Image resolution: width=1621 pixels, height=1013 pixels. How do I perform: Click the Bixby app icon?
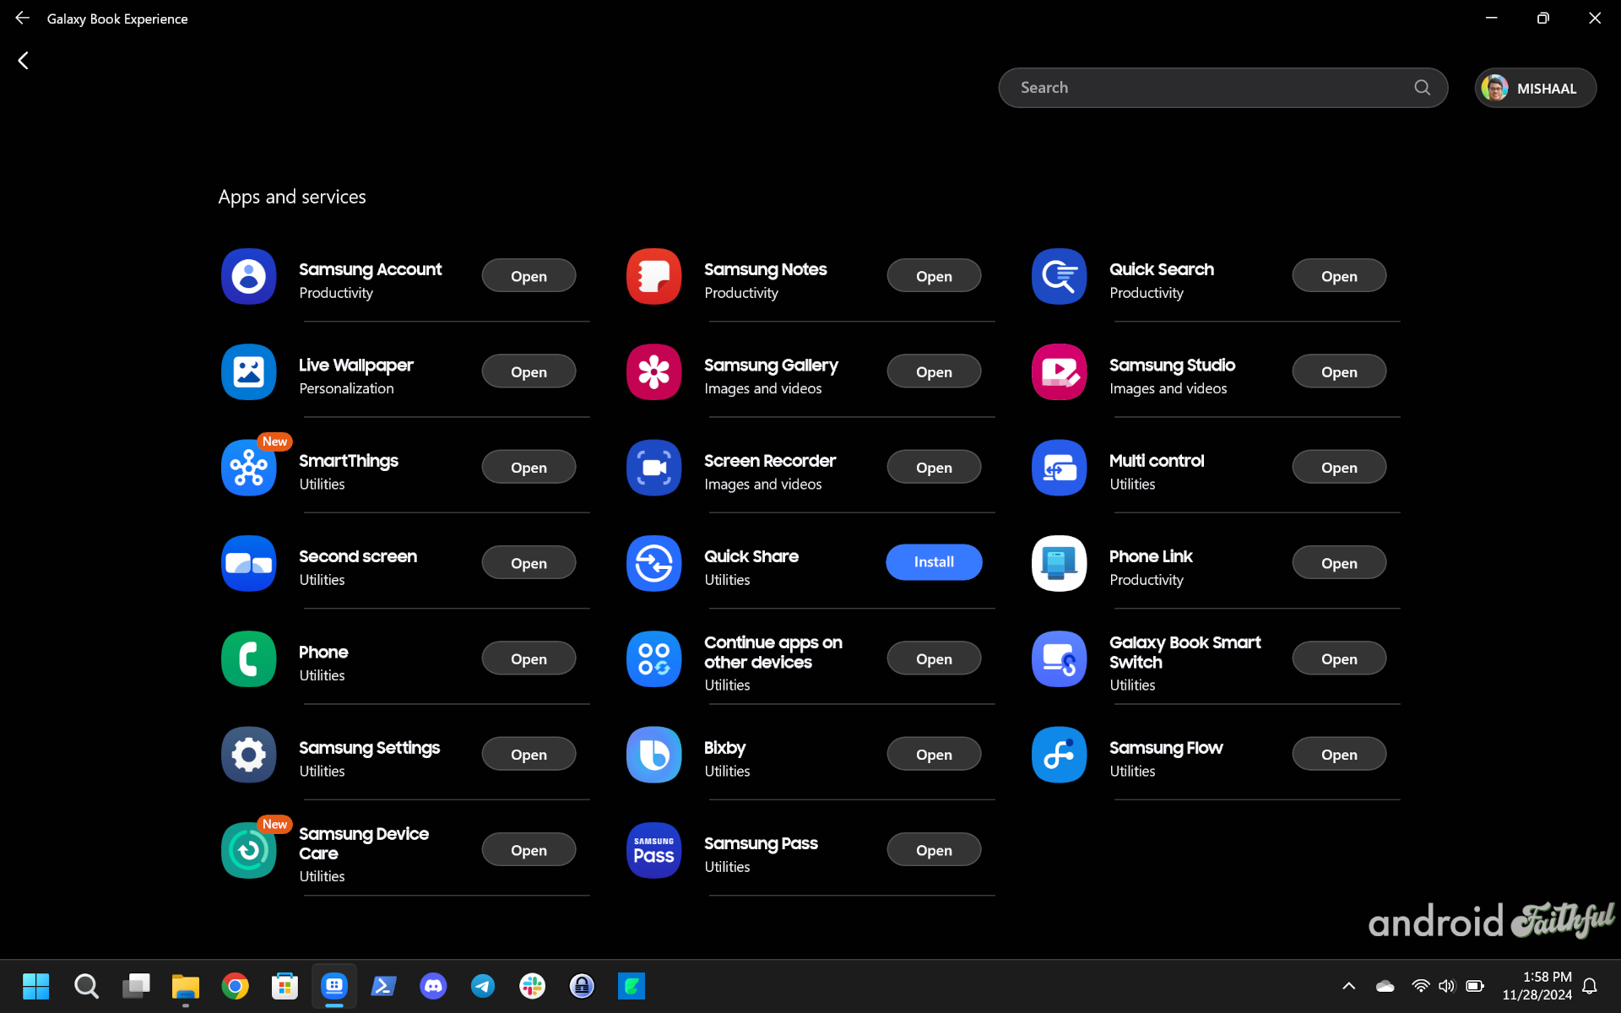coord(653,755)
